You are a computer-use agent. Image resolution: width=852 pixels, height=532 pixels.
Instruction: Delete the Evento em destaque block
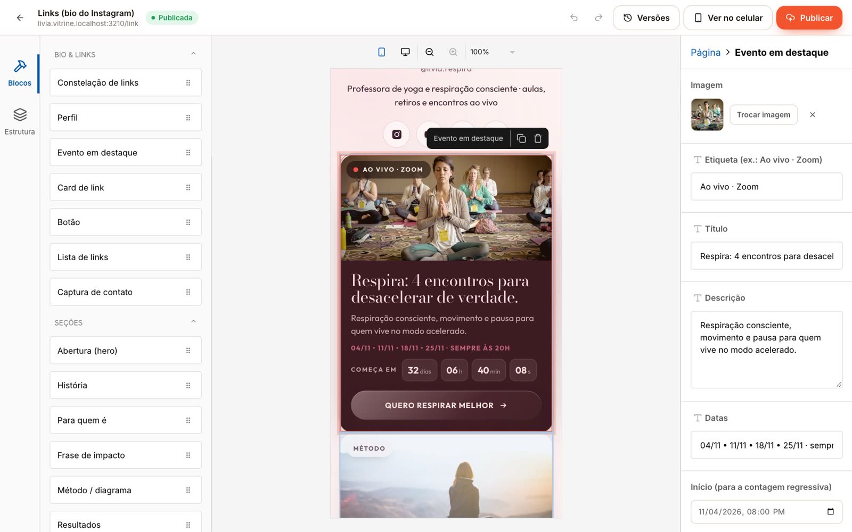click(538, 138)
